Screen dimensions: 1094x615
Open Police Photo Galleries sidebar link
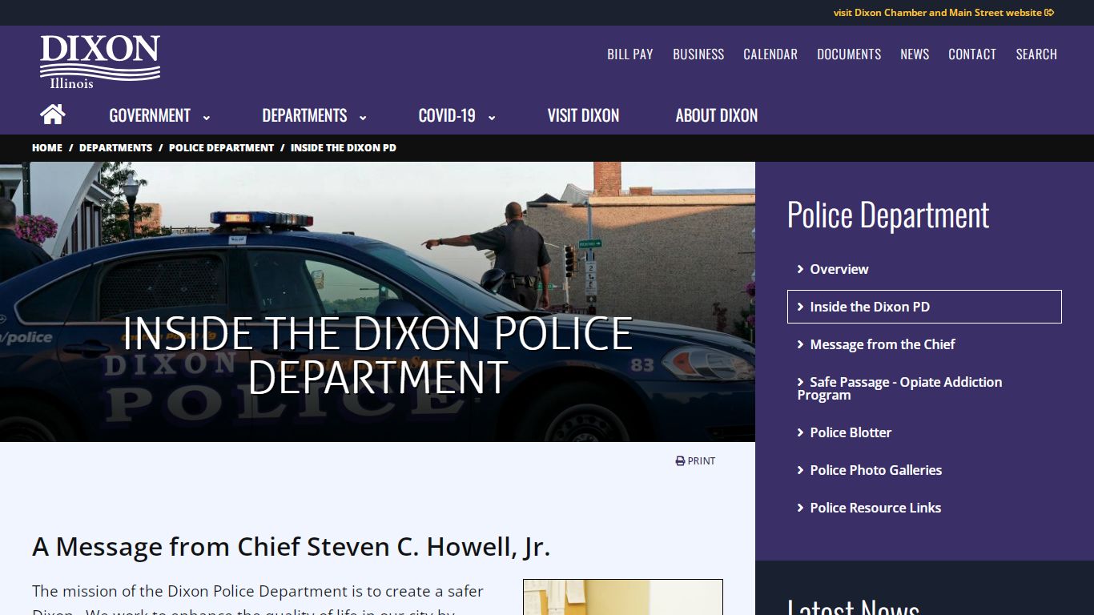(x=924, y=470)
